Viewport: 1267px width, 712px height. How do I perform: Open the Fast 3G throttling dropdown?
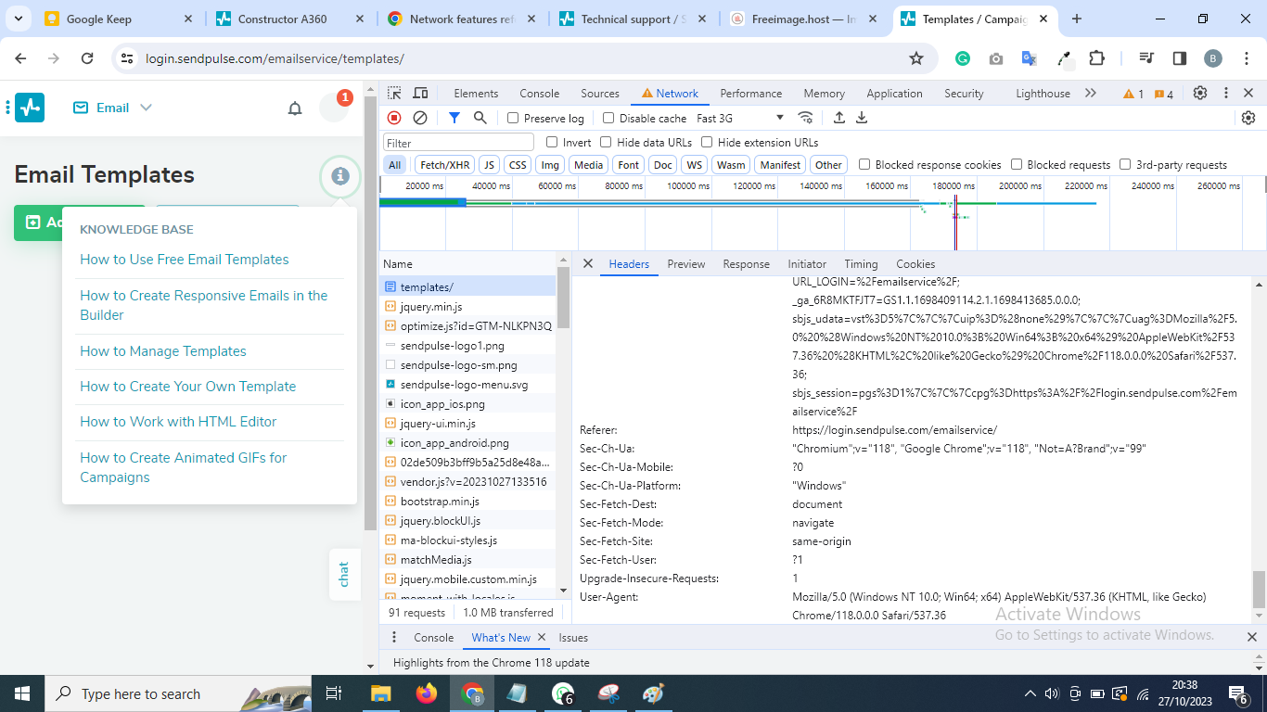coord(740,118)
